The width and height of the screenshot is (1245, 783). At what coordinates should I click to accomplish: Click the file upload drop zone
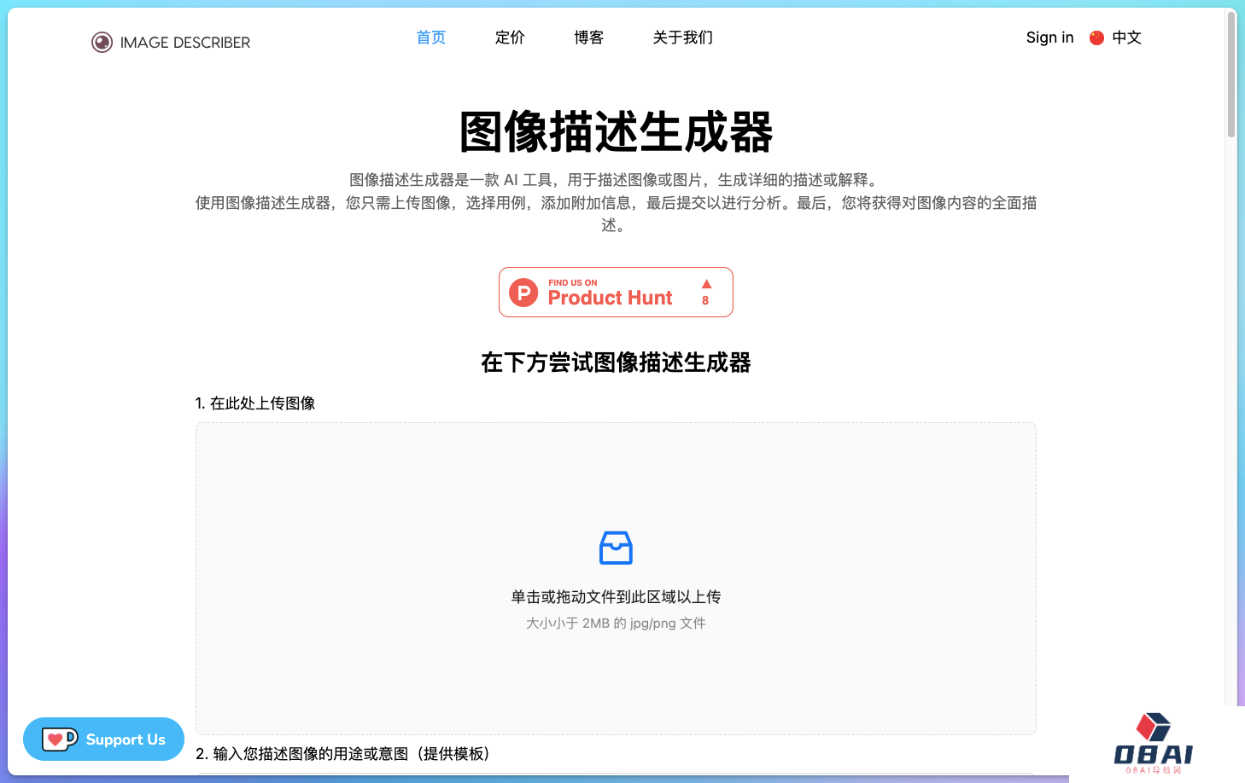616,579
